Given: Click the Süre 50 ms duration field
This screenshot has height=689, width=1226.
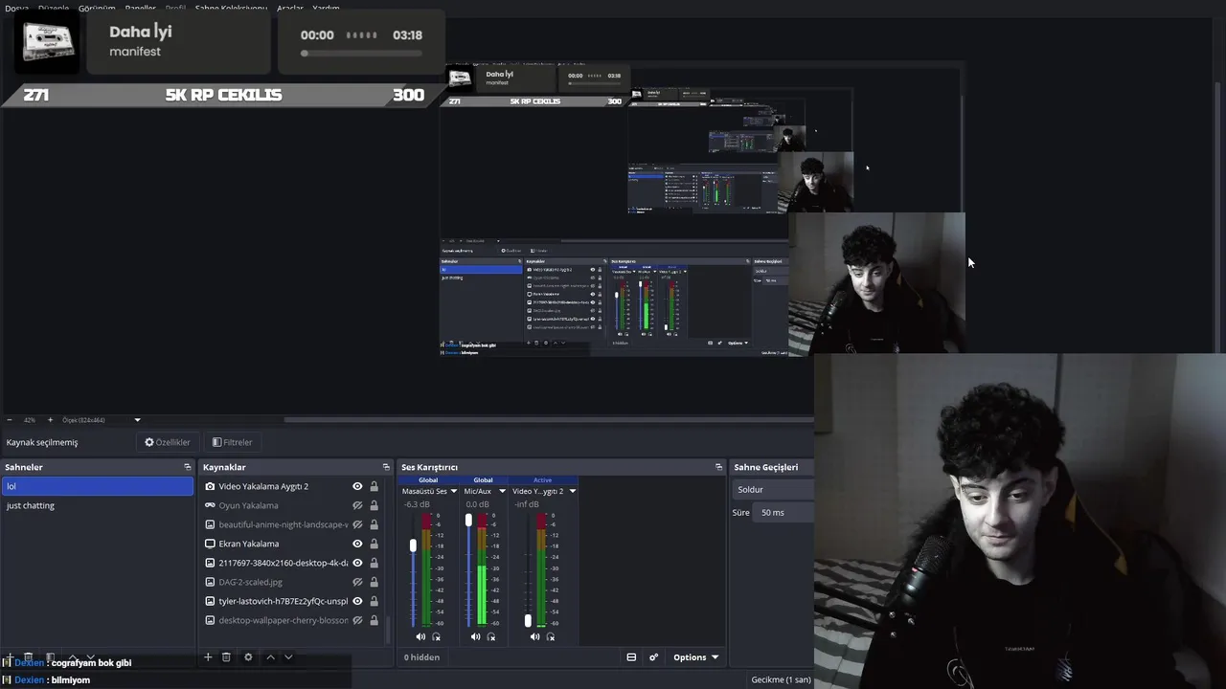Looking at the screenshot, I should [783, 512].
